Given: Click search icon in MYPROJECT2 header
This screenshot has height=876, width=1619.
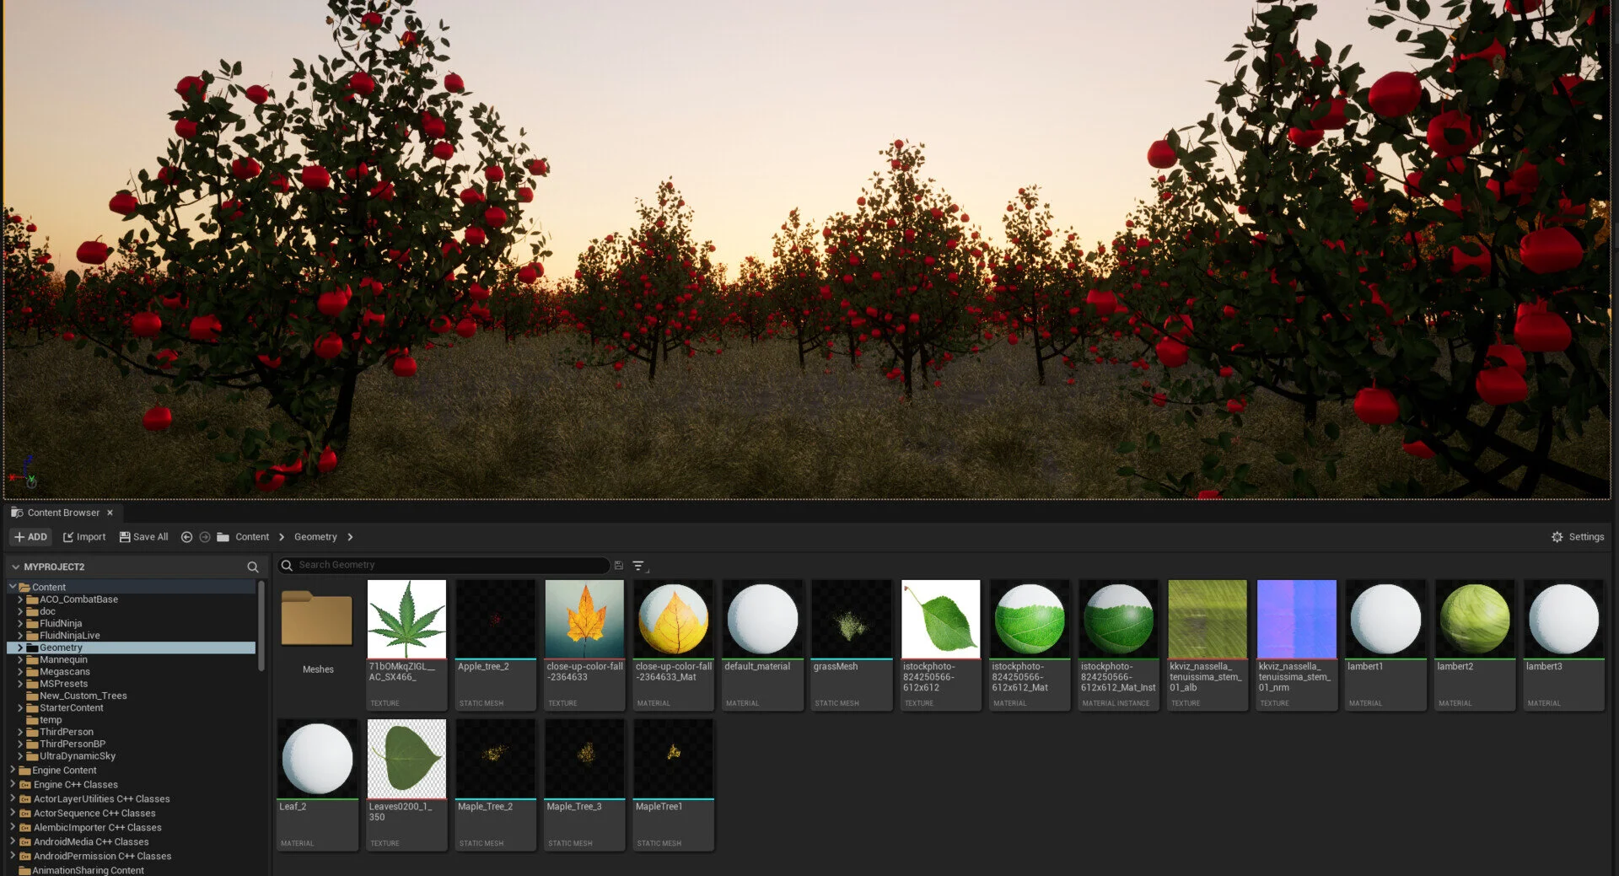Looking at the screenshot, I should coord(252,567).
